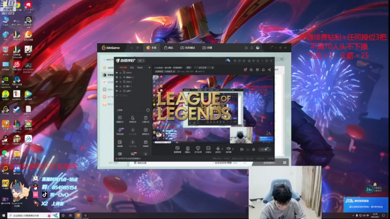Expand speaker options arrow in streaming toolbar
This screenshot has height=219, width=390.
pos(233,149)
